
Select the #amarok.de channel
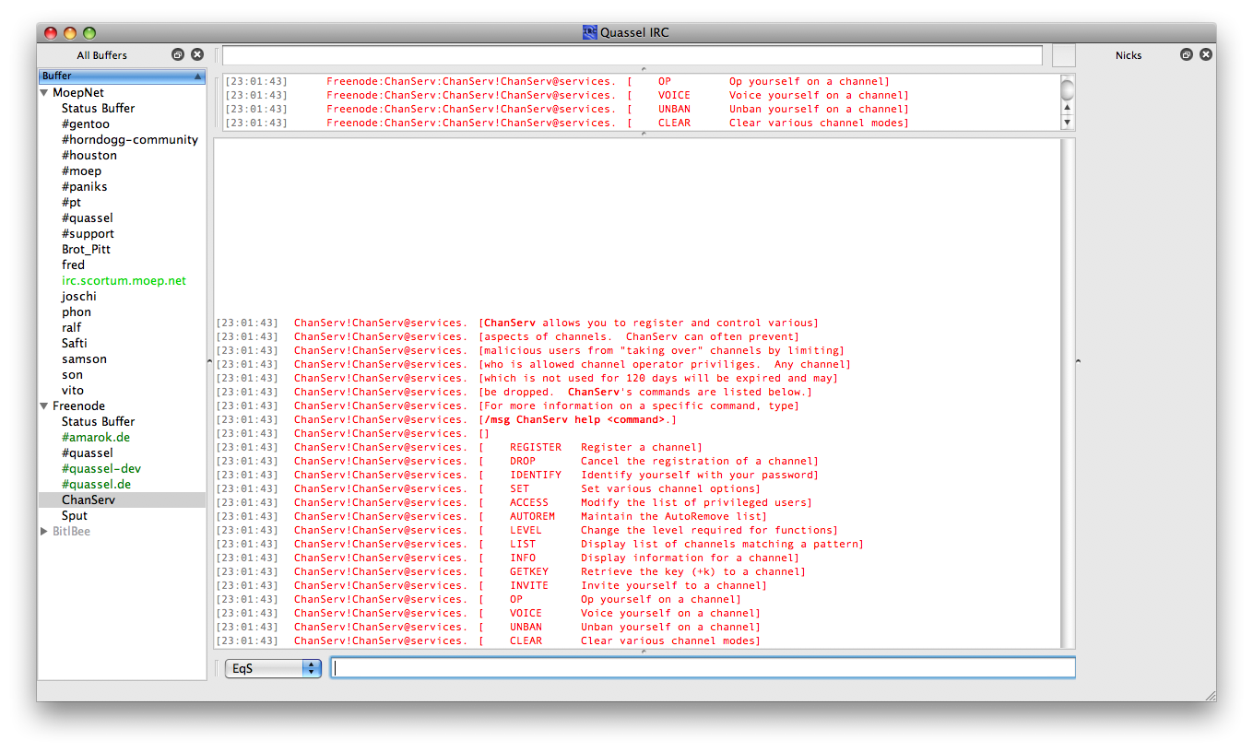pos(96,438)
